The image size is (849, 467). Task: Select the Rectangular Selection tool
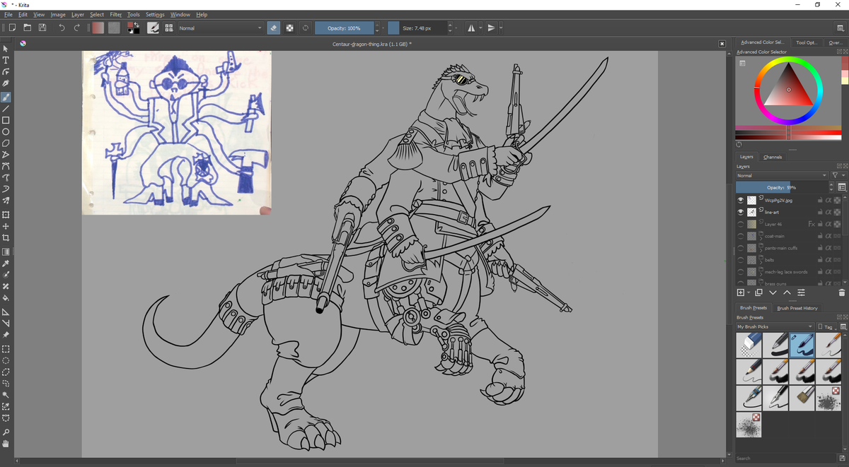(6, 349)
